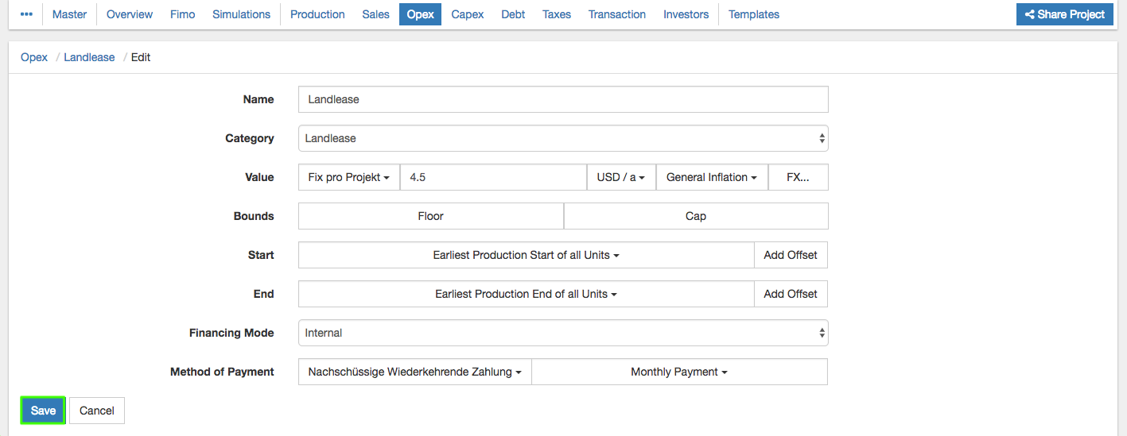Open the Capex tab

pos(467,14)
